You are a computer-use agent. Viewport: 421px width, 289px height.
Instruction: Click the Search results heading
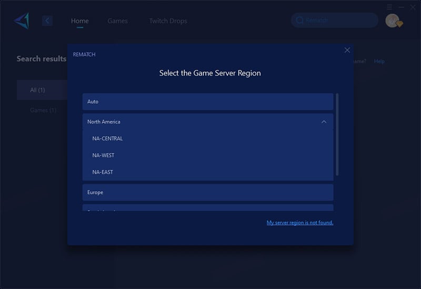point(42,59)
